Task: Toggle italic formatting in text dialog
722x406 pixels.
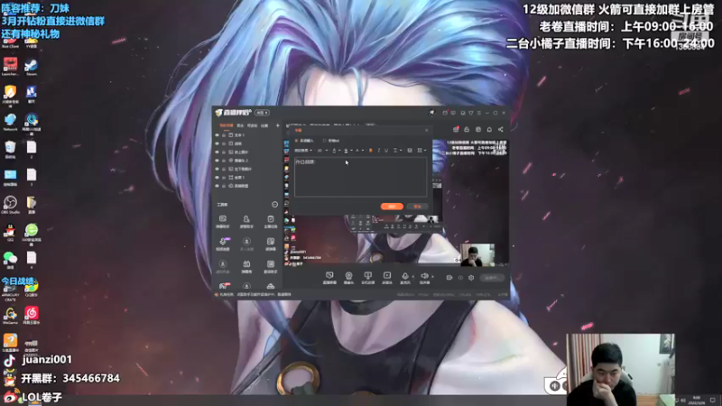Action: (x=379, y=151)
